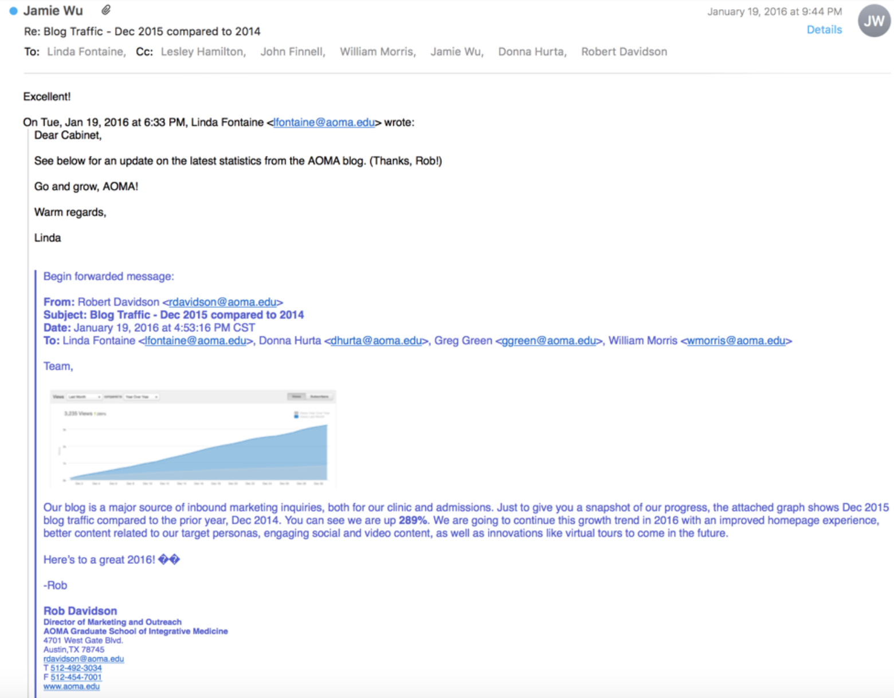Screen dimensions: 894x698
Task: Click Cc recipient John Finnell
Action: [293, 52]
